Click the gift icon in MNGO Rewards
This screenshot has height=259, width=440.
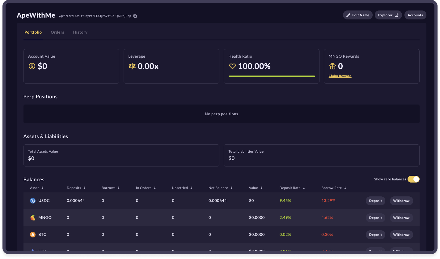(x=332, y=66)
